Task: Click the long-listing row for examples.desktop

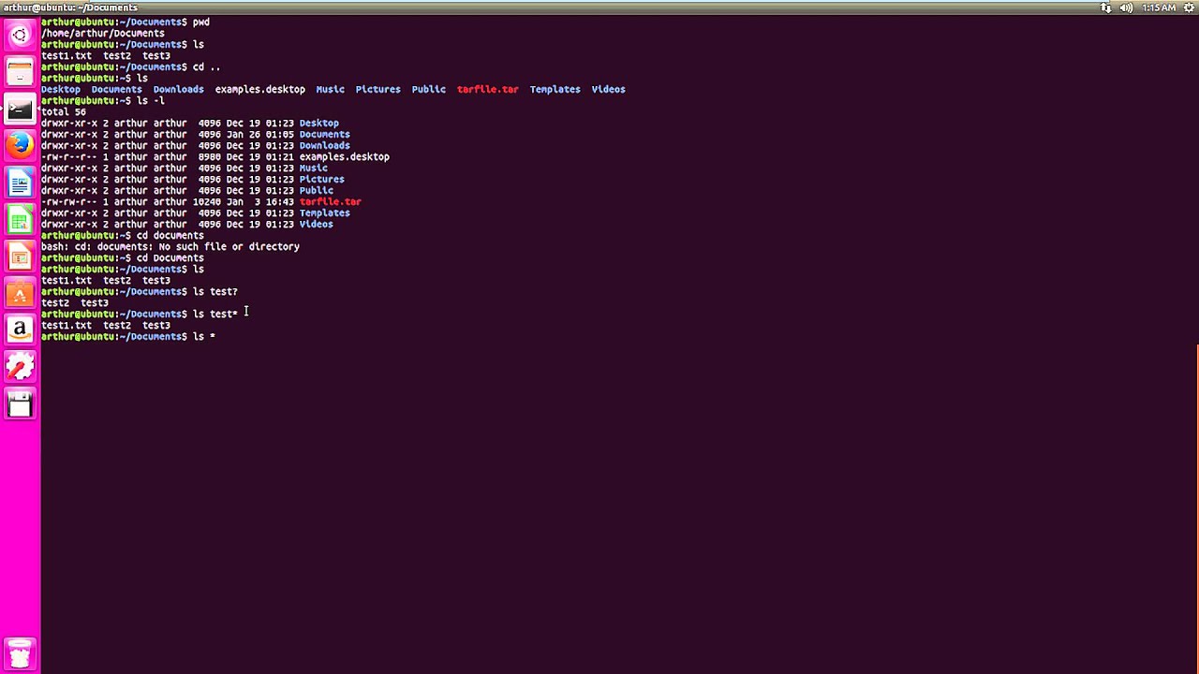Action: click(215, 156)
